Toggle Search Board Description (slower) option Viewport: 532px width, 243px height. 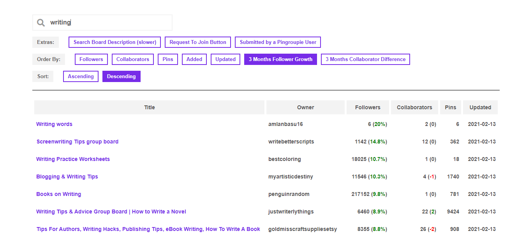115,42
